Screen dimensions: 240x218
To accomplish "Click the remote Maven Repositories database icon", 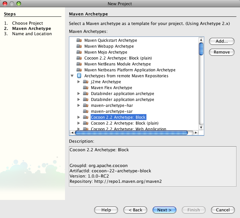I will point(79,76).
